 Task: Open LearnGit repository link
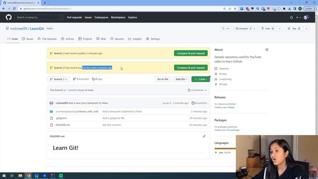pyautogui.click(x=37, y=29)
